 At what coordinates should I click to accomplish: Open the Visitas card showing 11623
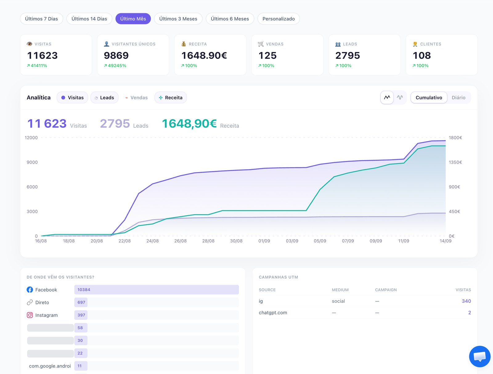click(56, 55)
